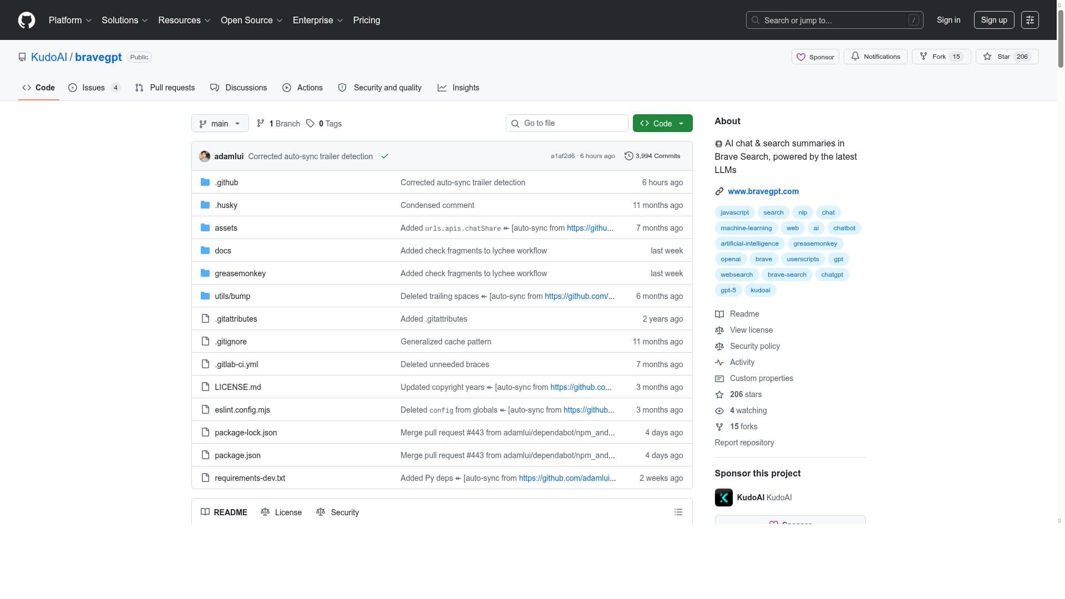Viewport: 1065px width, 599px height.
Task: Star the bravegpt repository
Action: coord(997,57)
